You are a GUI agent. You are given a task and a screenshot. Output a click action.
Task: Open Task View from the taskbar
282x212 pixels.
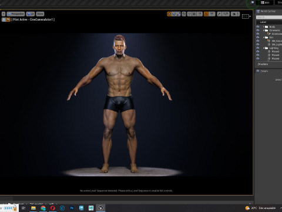pyautogui.click(x=23, y=208)
